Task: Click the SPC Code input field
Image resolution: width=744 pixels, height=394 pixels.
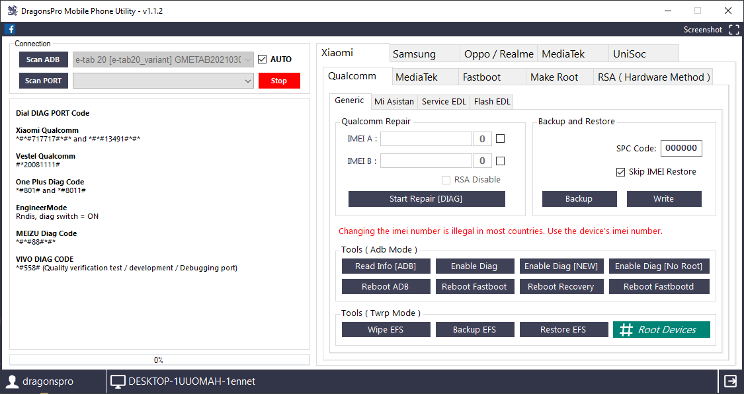Action: click(681, 148)
